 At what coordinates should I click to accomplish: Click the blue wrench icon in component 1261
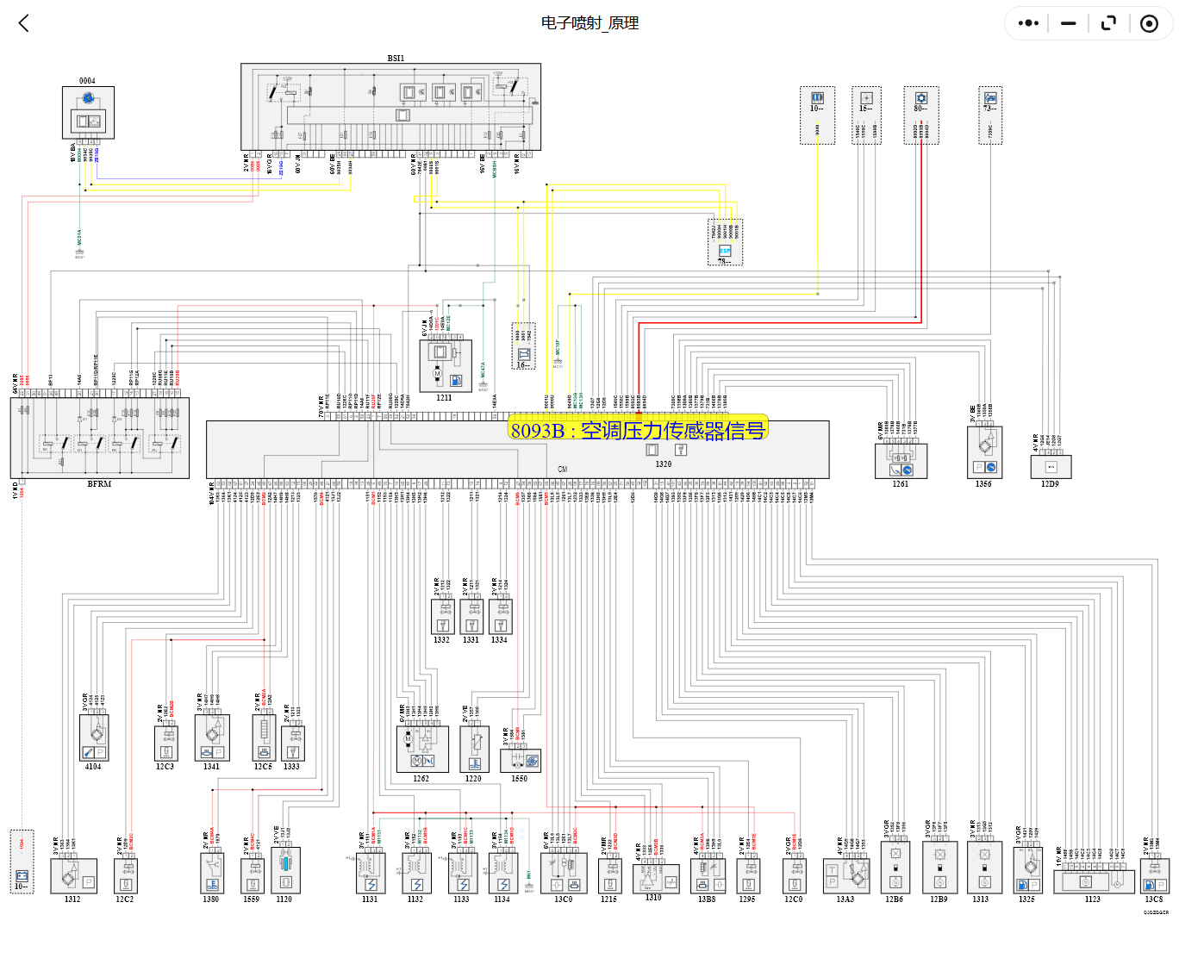908,470
